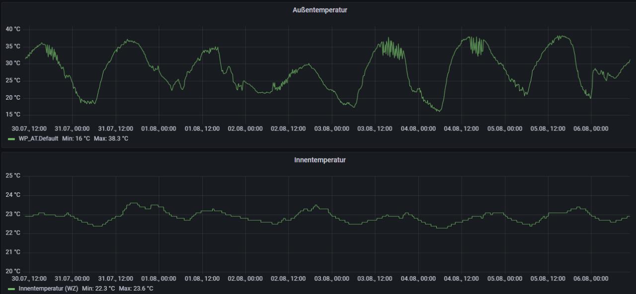Viewport: 636px width, 294px height.
Task: Open the Außentemperatur panel title menu
Action: coord(319,10)
